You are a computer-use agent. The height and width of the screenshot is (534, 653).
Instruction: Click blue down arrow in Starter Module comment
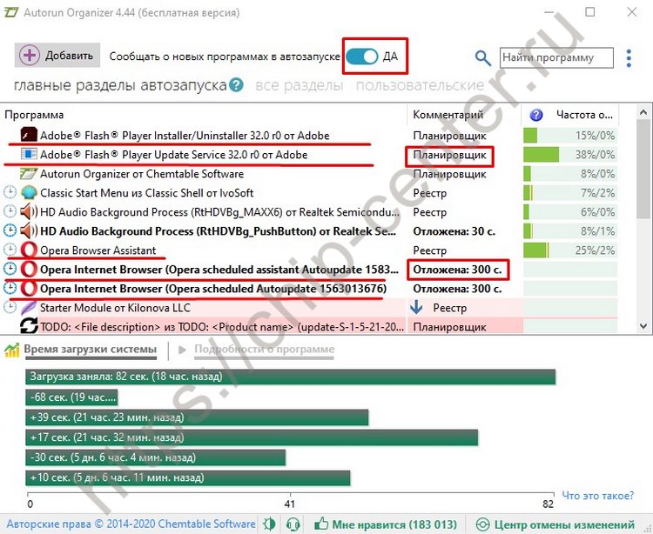pyautogui.click(x=416, y=307)
